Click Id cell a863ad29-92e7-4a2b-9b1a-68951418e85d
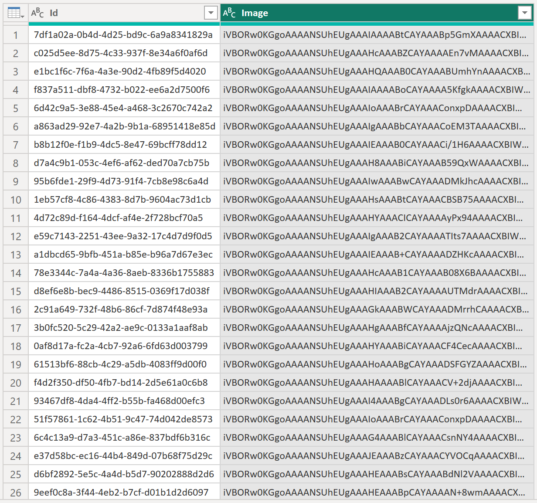Image resolution: width=537 pixels, height=503 pixels. tap(124, 126)
